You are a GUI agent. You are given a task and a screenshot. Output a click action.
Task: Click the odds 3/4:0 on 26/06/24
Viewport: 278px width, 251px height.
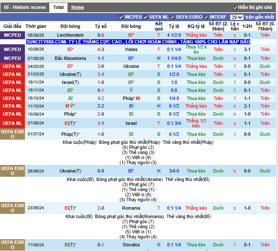tap(174, 171)
